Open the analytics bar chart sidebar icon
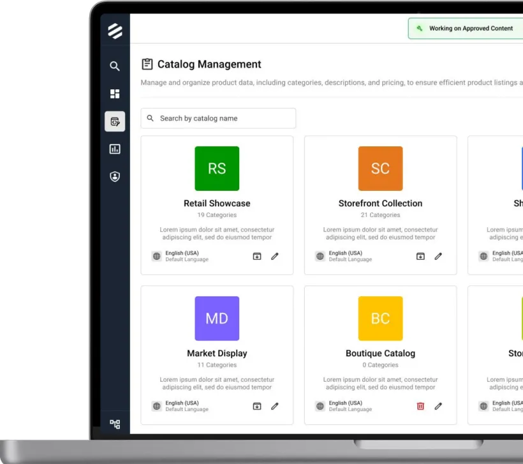This screenshot has width=523, height=464. (x=115, y=149)
